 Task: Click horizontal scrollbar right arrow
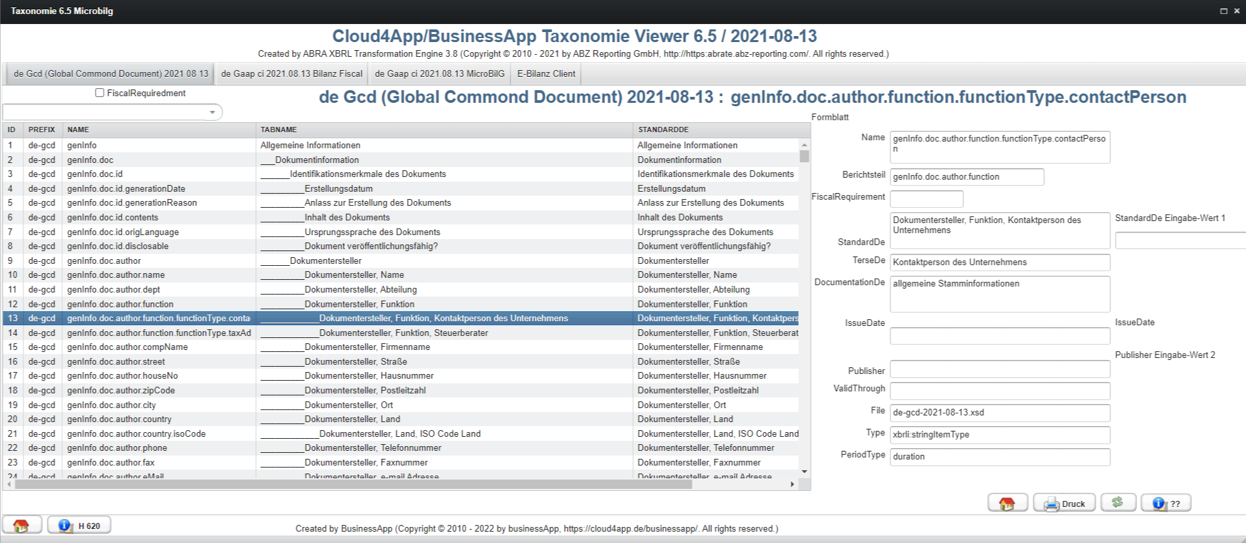tap(793, 484)
